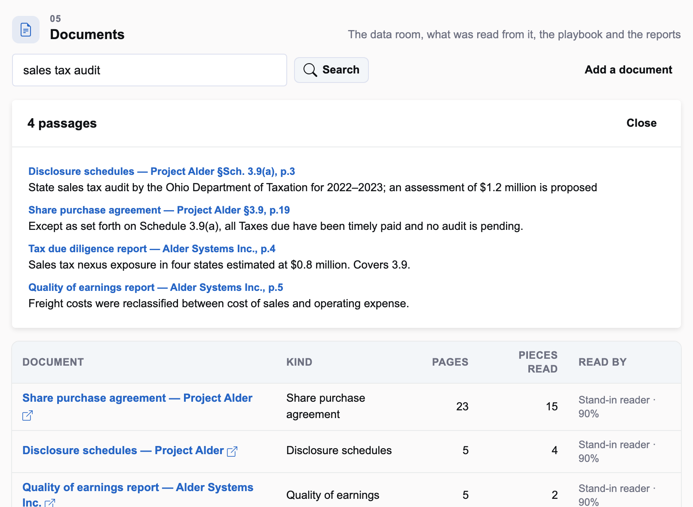Select the '4 passages' heading

coord(62,123)
